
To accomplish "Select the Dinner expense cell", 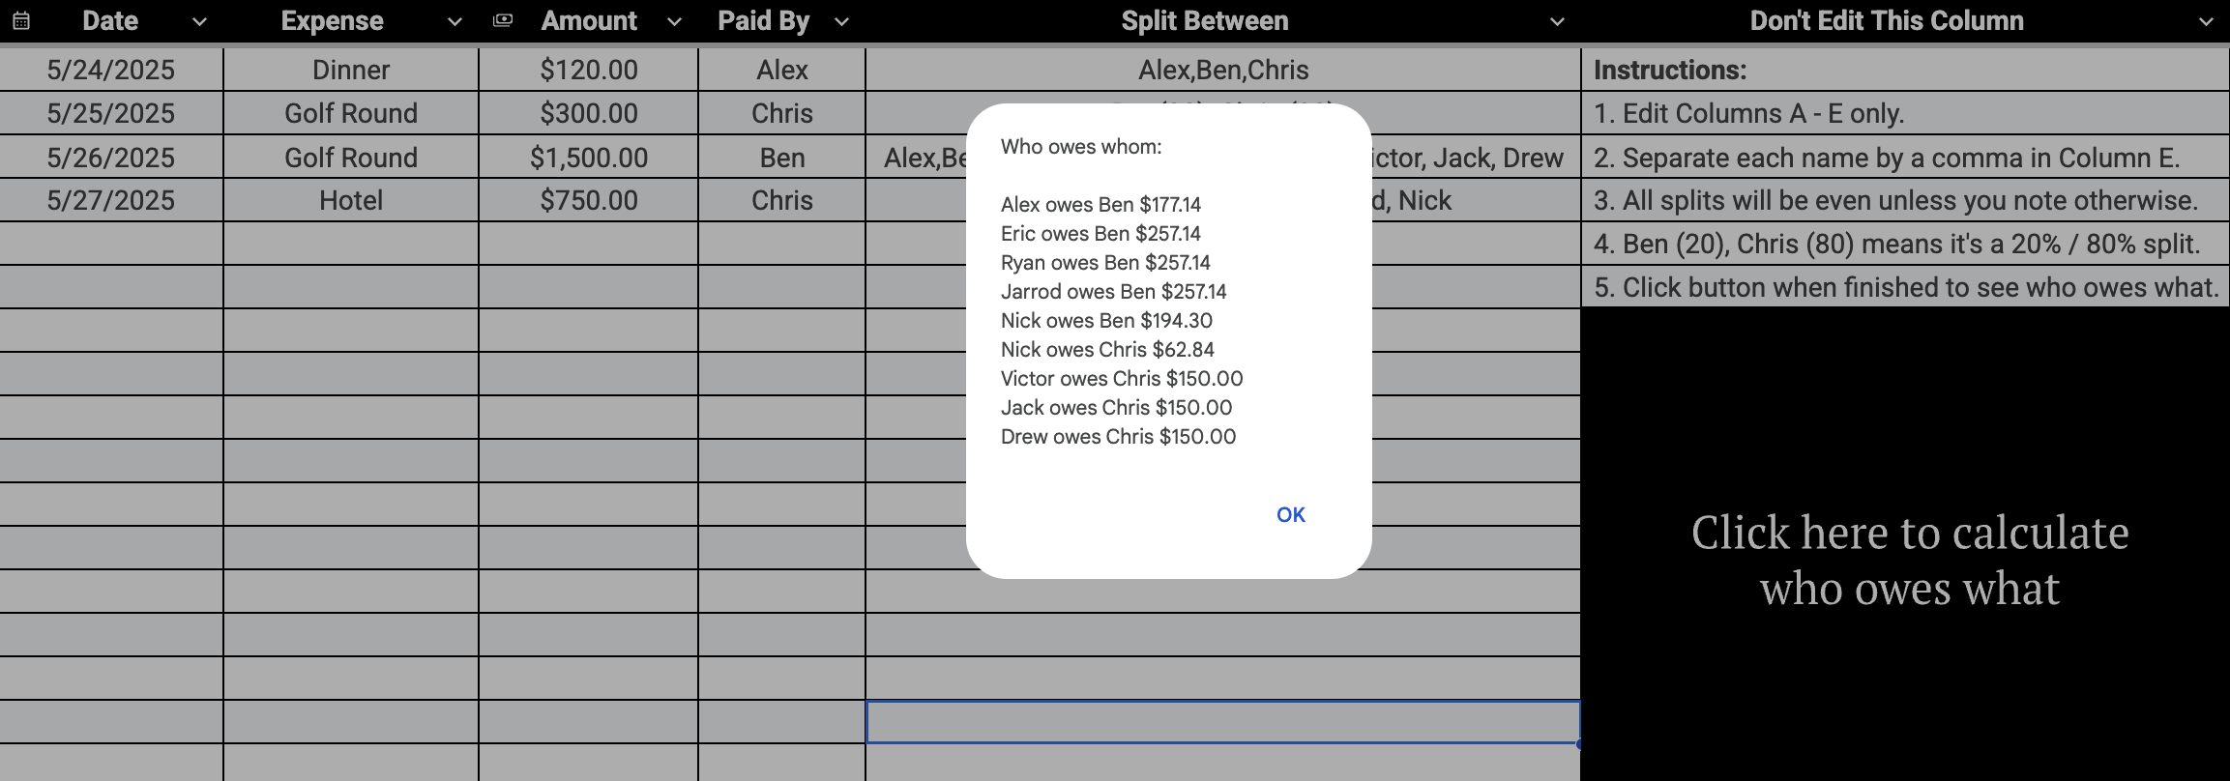I will point(351,70).
